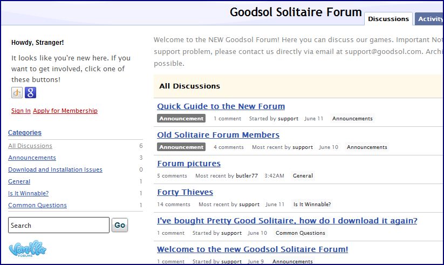Click support author in Pretty Good Solitaire row
Screen dimensions: 444x265
[231, 233]
